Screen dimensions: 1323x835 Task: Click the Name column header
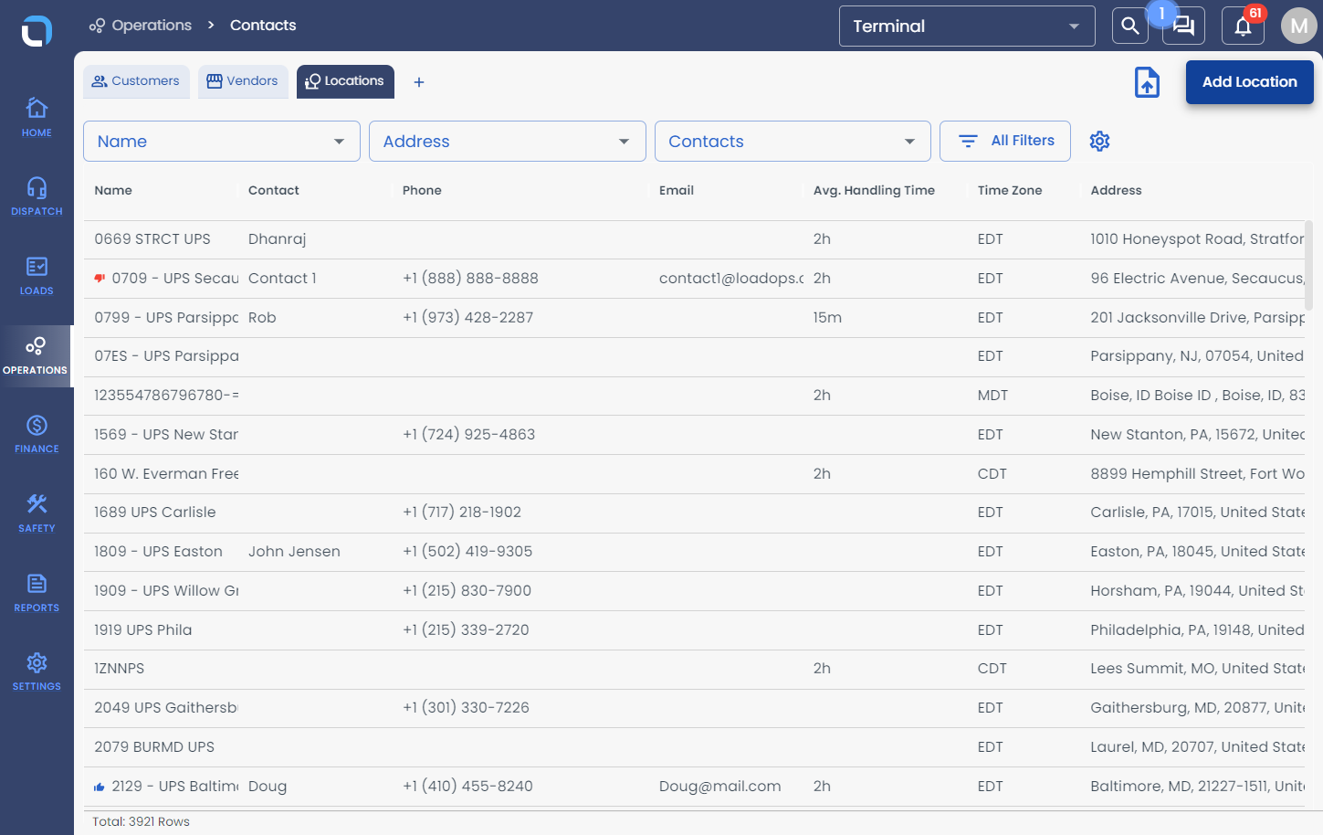(x=113, y=190)
